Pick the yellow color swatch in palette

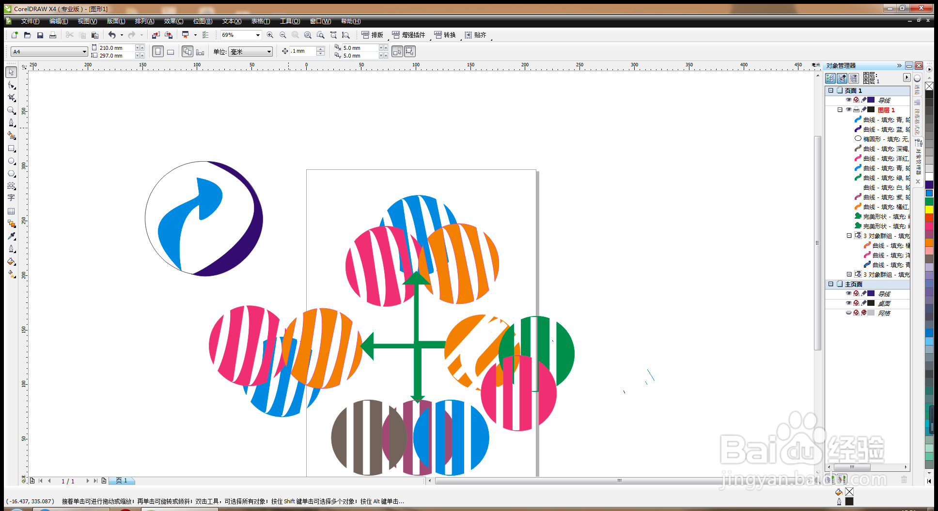point(929,210)
